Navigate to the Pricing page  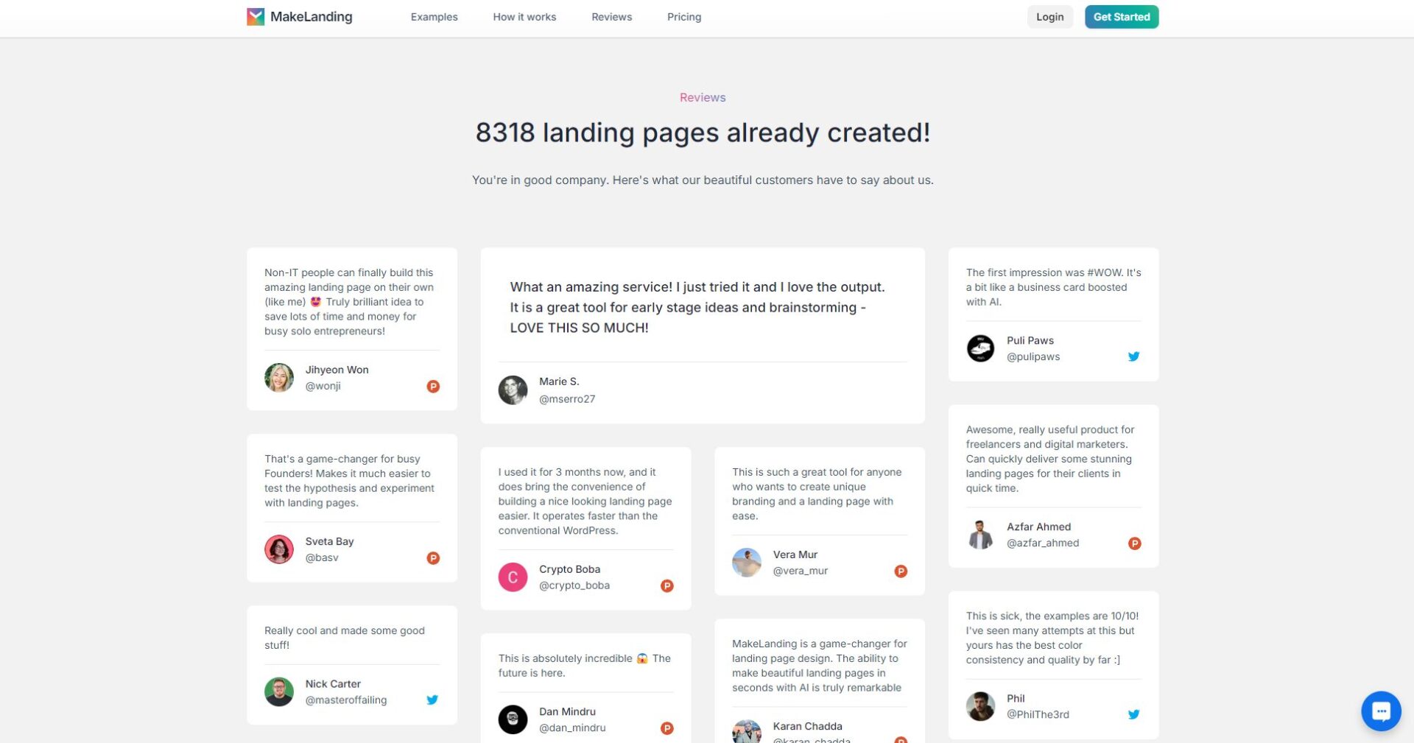(x=683, y=17)
